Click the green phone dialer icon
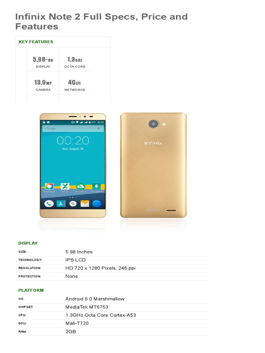 coord(49,204)
